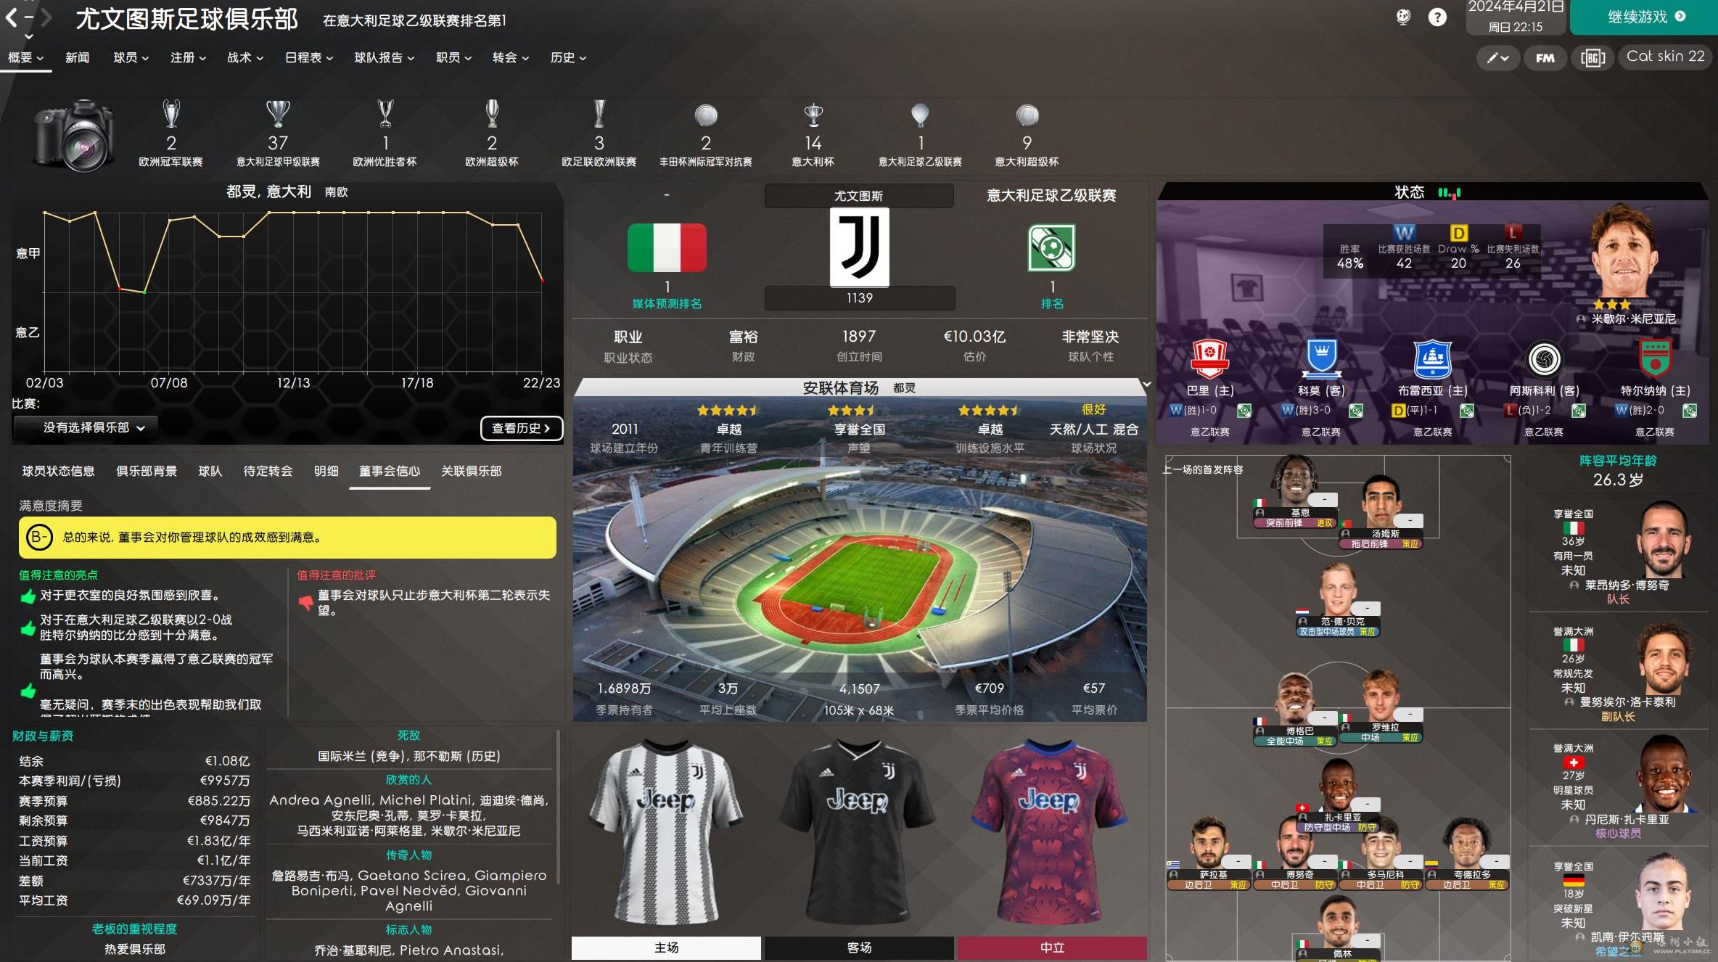
Task: Open the 新闻 menu item
Action: (x=77, y=57)
